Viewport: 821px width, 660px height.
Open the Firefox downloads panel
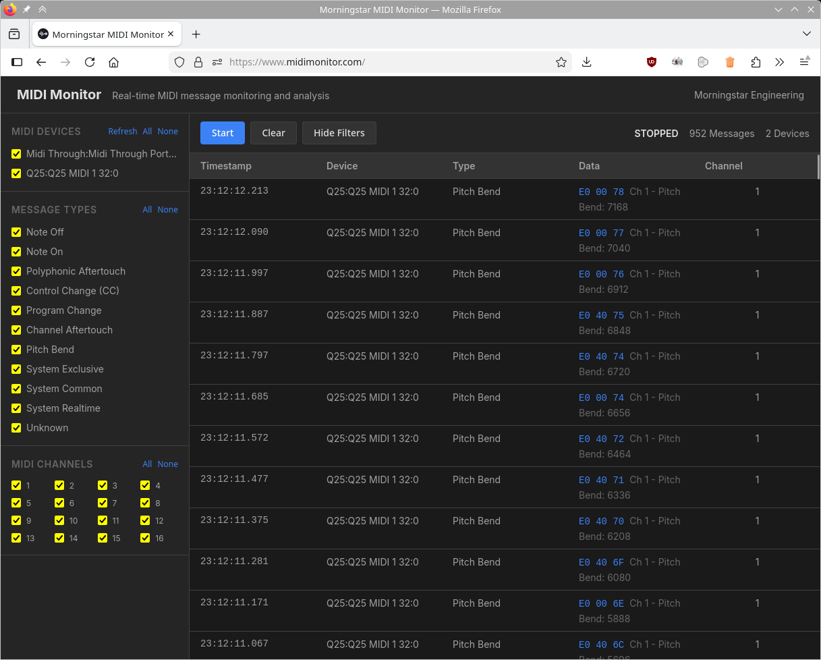586,62
